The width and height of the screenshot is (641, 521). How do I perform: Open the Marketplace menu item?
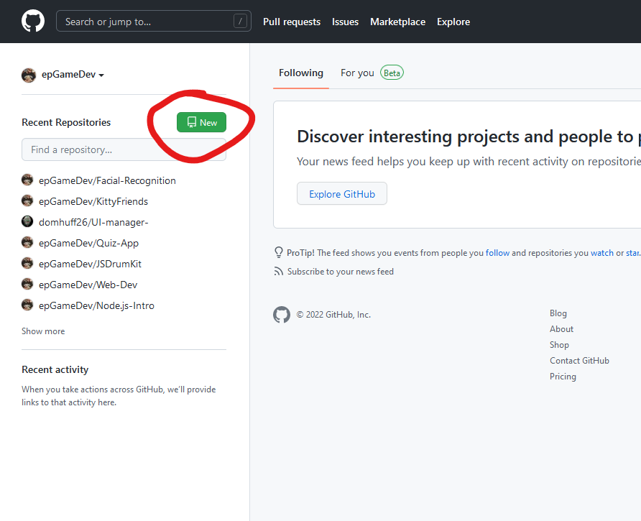pyautogui.click(x=397, y=22)
